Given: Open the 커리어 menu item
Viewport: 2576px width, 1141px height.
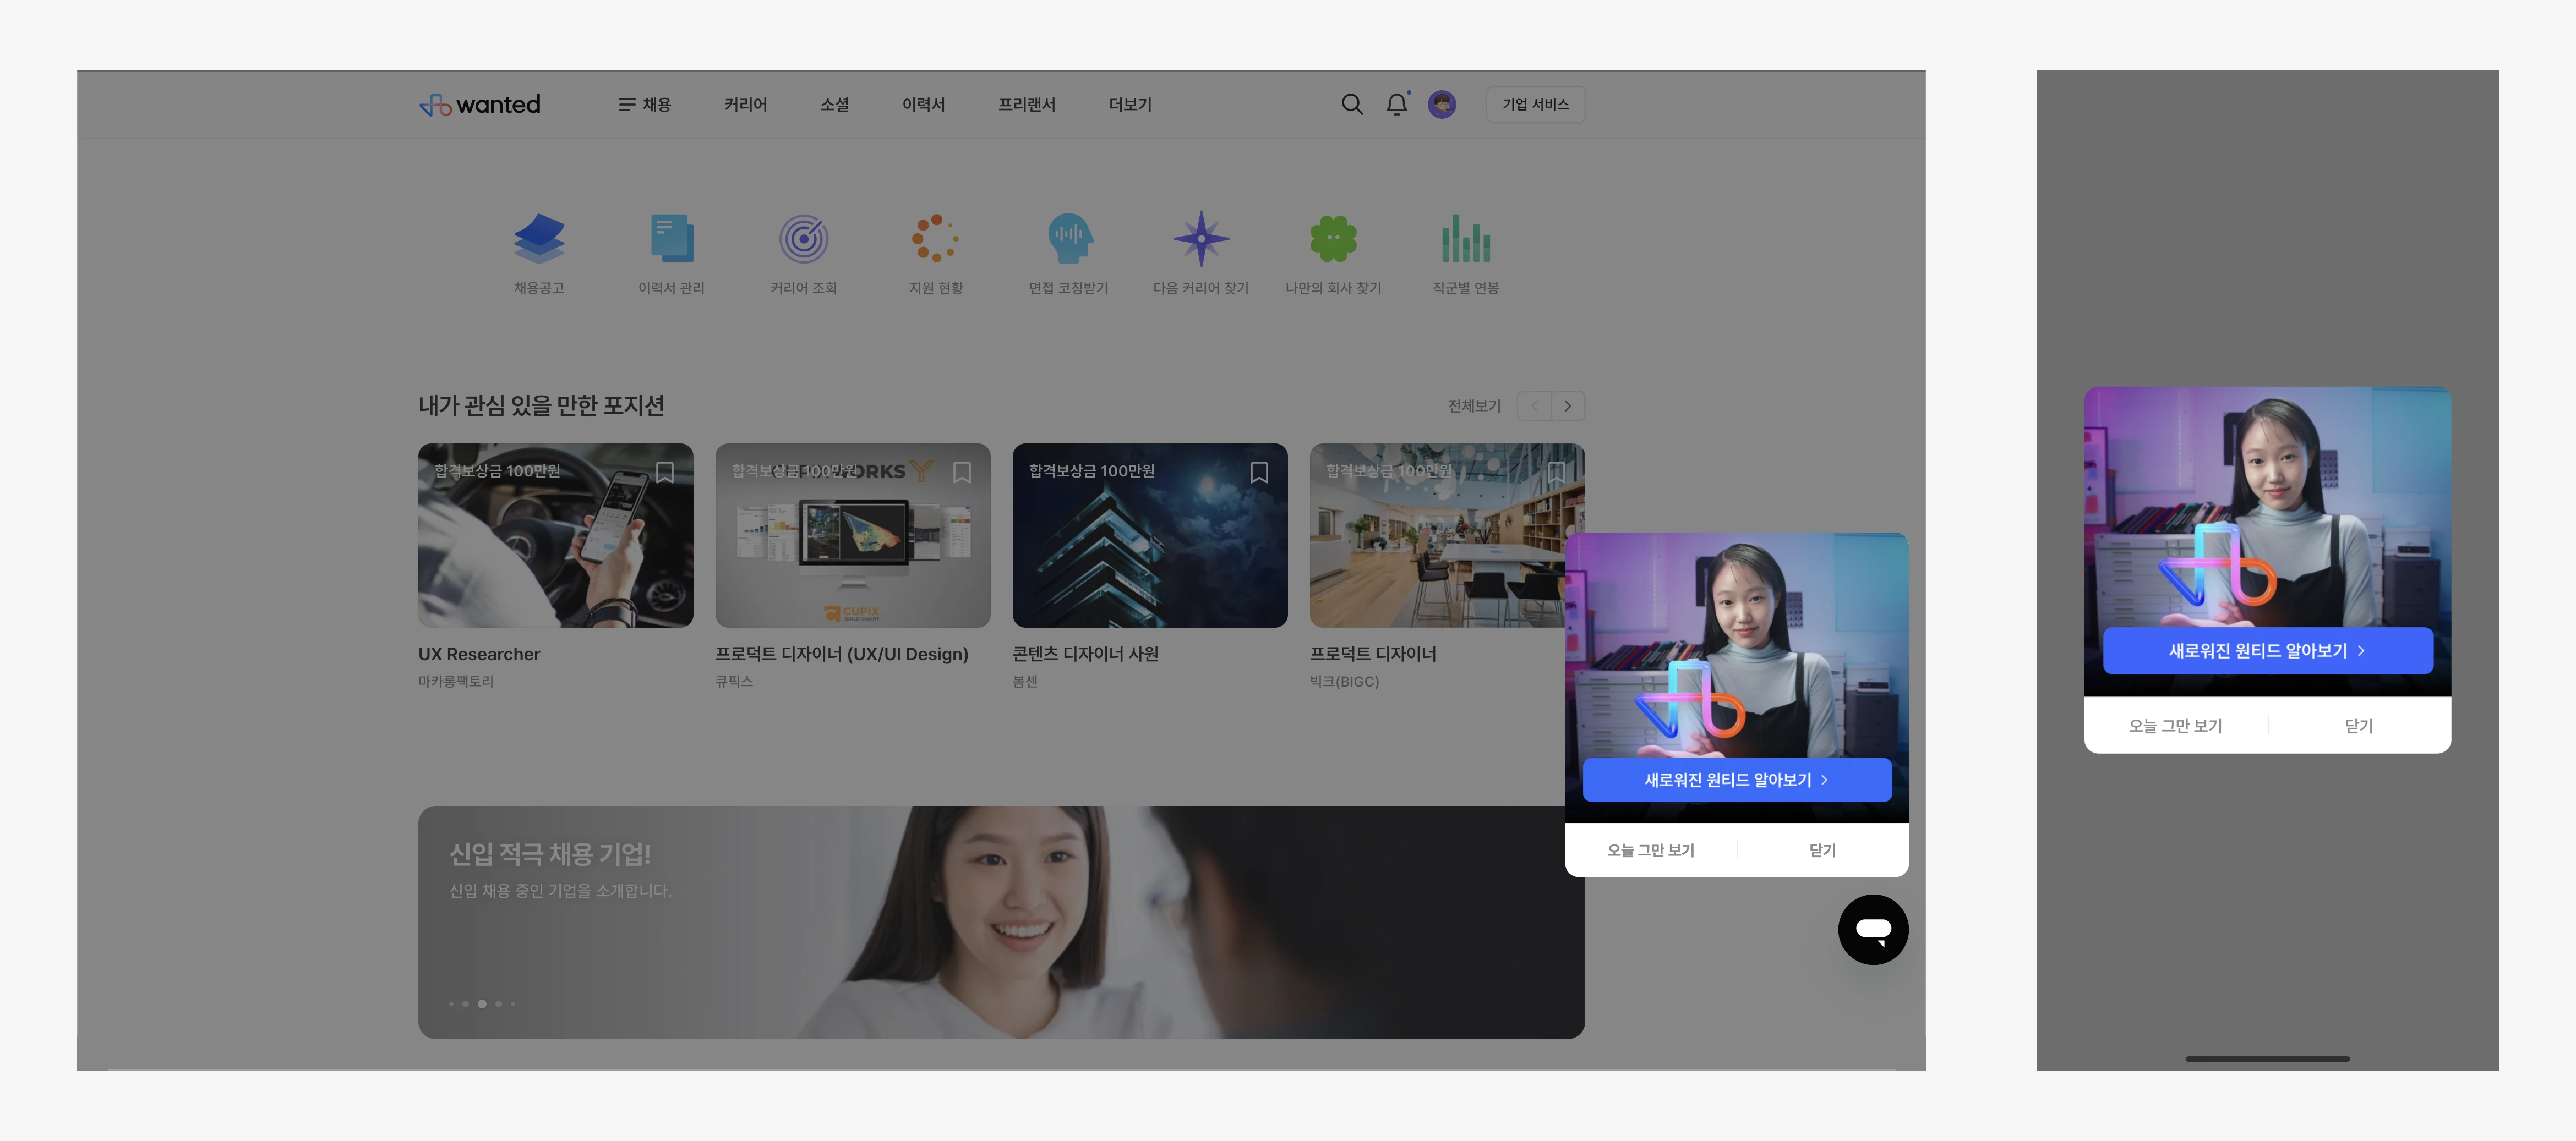Looking at the screenshot, I should [746, 104].
